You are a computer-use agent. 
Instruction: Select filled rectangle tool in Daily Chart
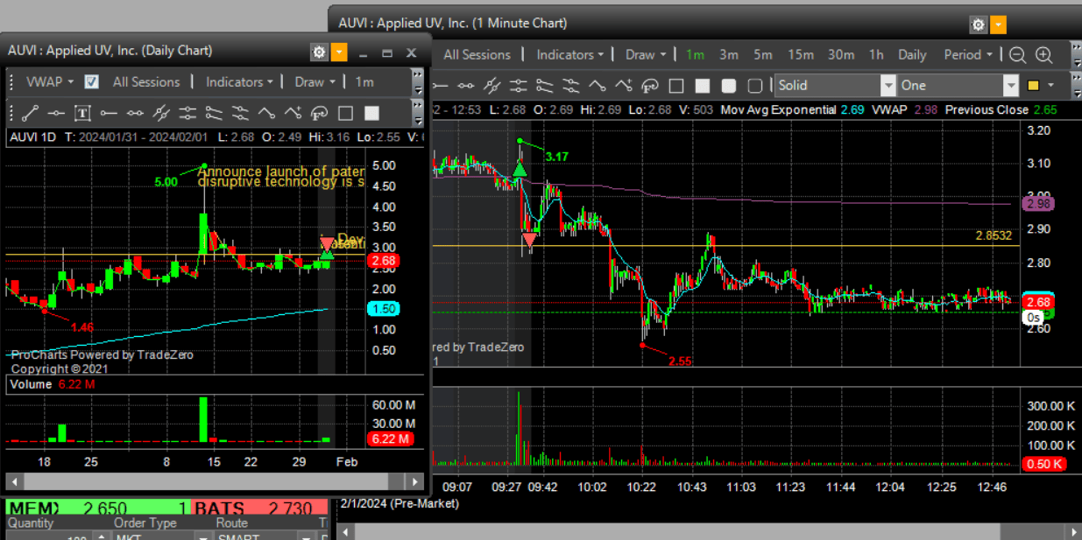click(x=371, y=113)
